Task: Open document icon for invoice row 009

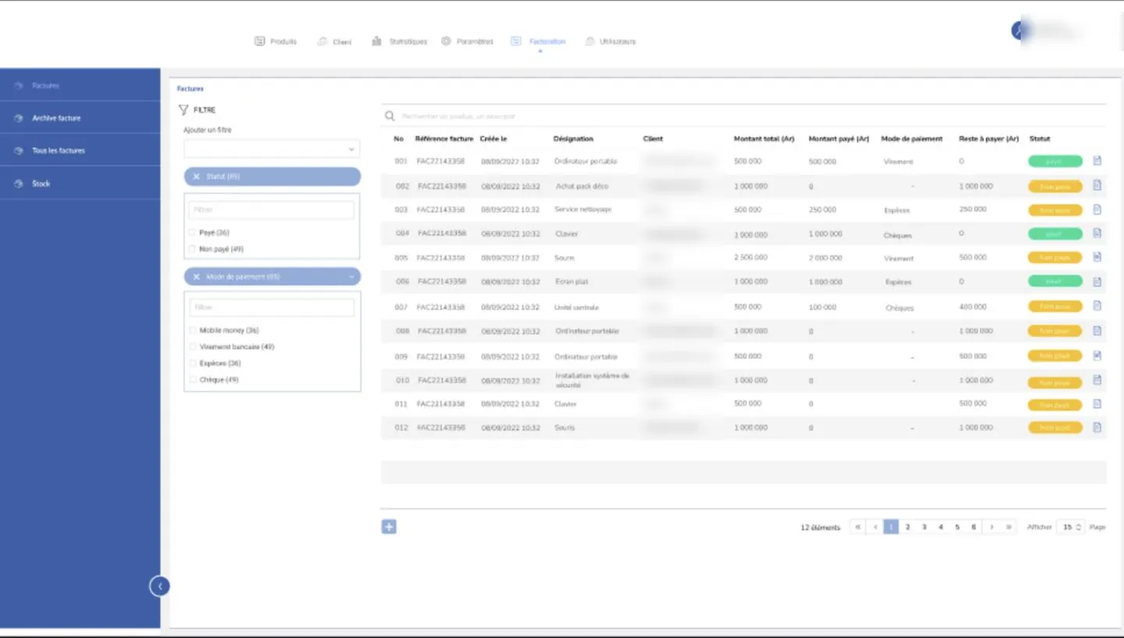Action: point(1097,356)
